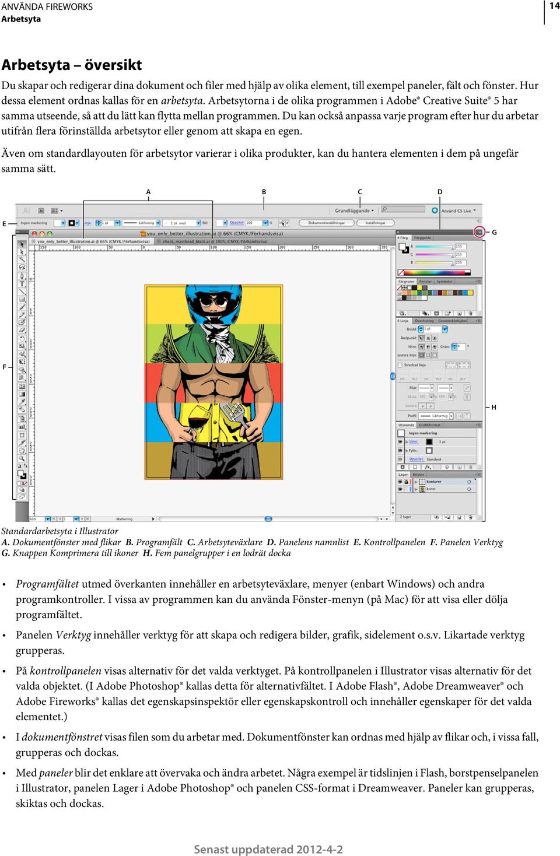This screenshot has height=856, width=560.
Task: Expand the konst layer triangle
Action: (x=416, y=489)
